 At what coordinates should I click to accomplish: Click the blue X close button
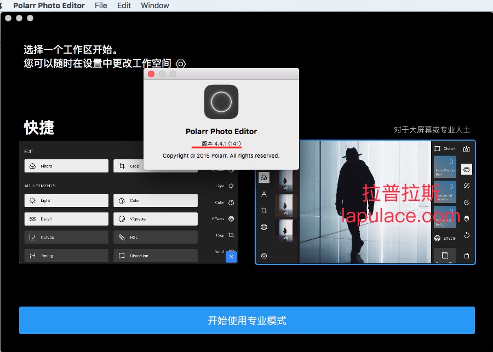[231, 257]
